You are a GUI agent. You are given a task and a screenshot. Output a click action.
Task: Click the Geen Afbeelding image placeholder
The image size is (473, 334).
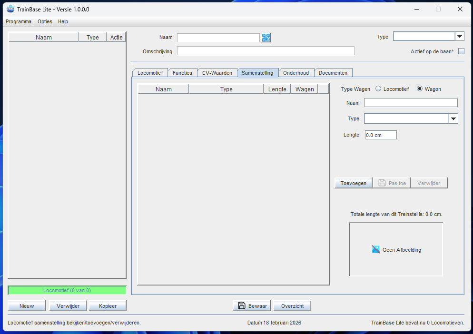[x=396, y=250]
